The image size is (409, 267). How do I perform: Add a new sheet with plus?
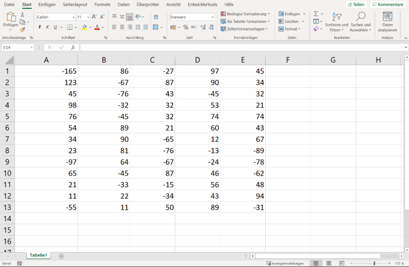[x=61, y=256]
